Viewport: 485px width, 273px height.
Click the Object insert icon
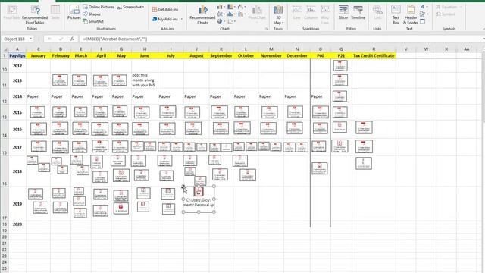[423, 21]
